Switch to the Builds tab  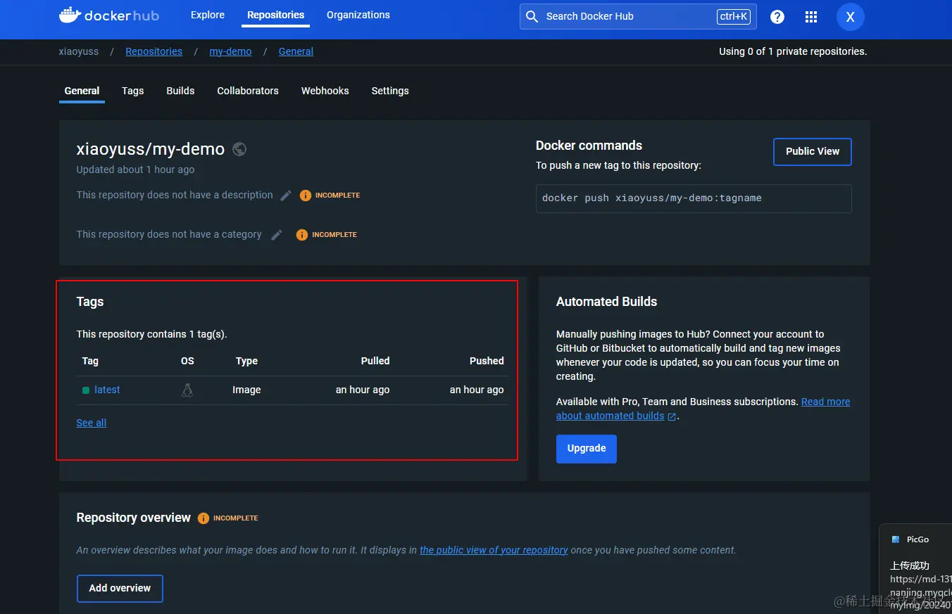(180, 91)
